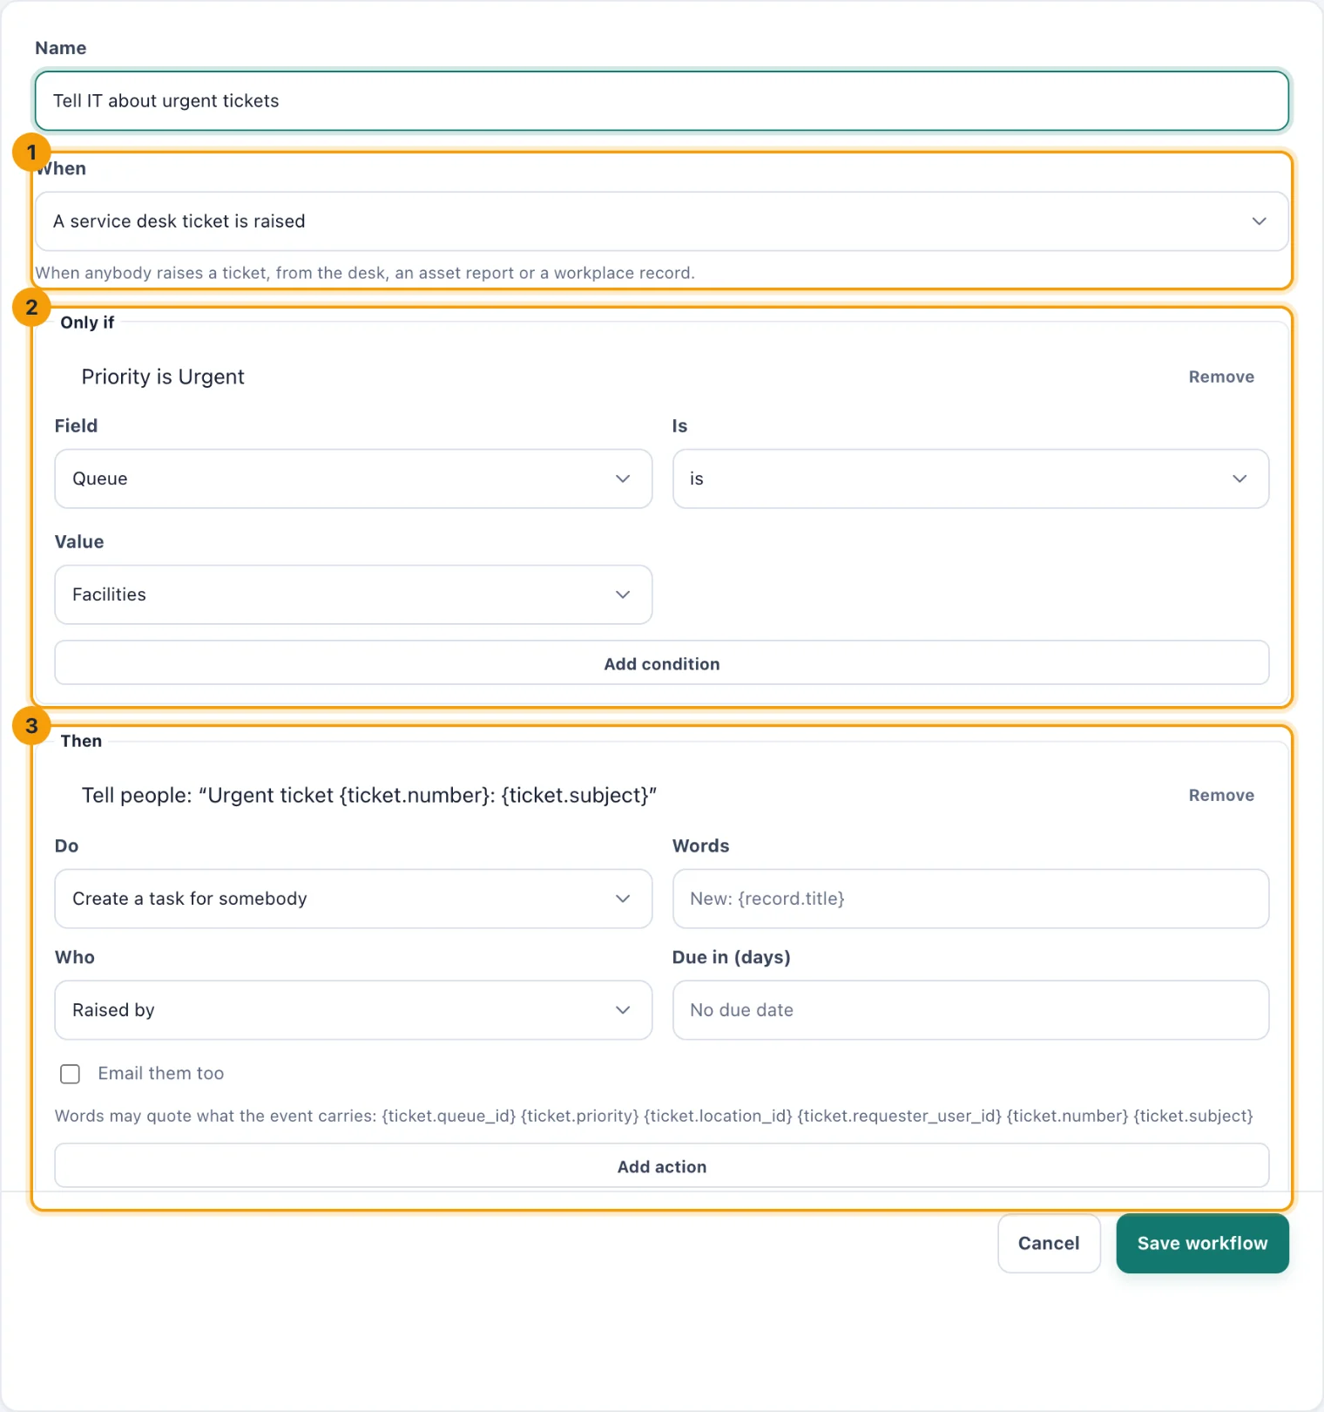Save the workflow
The width and height of the screenshot is (1324, 1412).
(1202, 1243)
